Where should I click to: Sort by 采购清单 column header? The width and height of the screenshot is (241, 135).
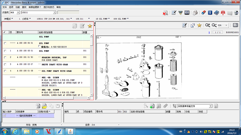(27, 112)
